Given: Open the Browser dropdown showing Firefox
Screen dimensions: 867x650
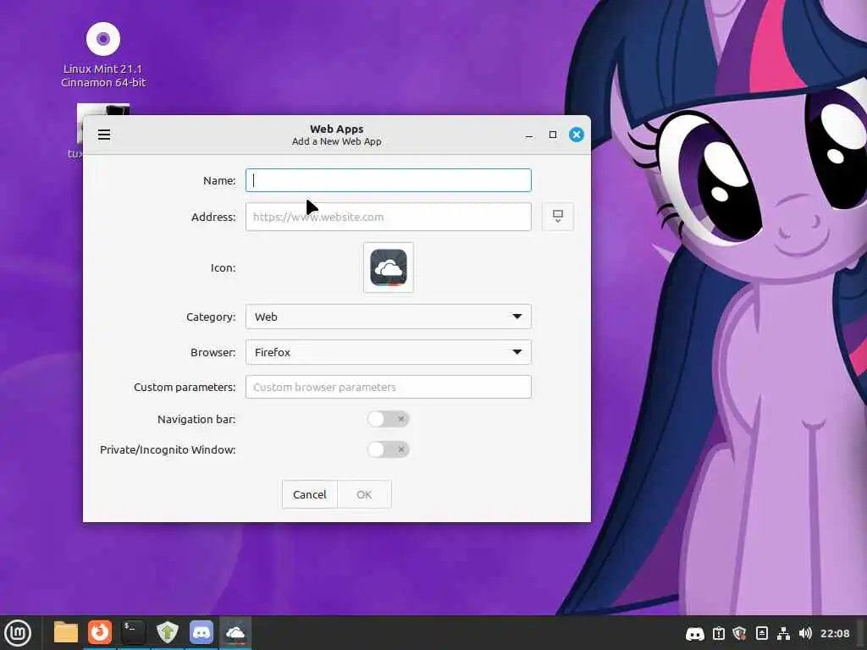Looking at the screenshot, I should click(388, 352).
